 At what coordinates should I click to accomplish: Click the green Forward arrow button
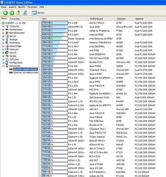click(12, 13)
